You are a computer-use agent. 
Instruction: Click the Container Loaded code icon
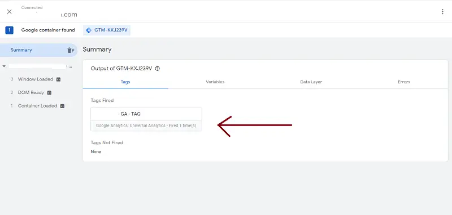pos(62,106)
